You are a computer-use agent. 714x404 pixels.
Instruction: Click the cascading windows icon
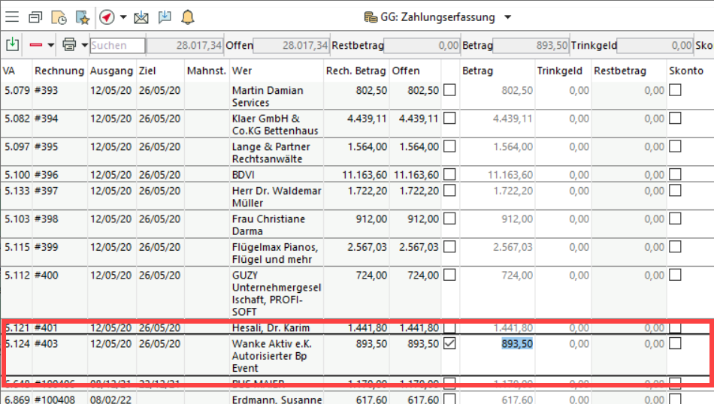click(x=35, y=17)
